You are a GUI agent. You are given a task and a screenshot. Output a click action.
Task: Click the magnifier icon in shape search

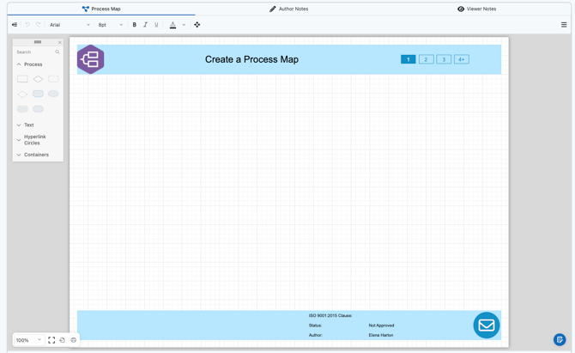click(x=57, y=52)
